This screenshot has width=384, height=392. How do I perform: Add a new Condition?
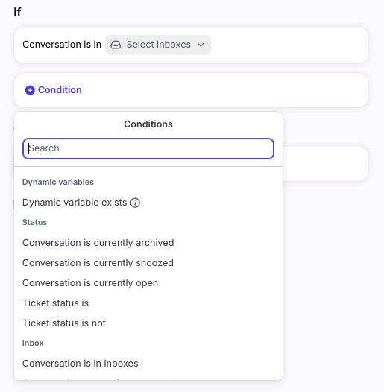pos(54,90)
